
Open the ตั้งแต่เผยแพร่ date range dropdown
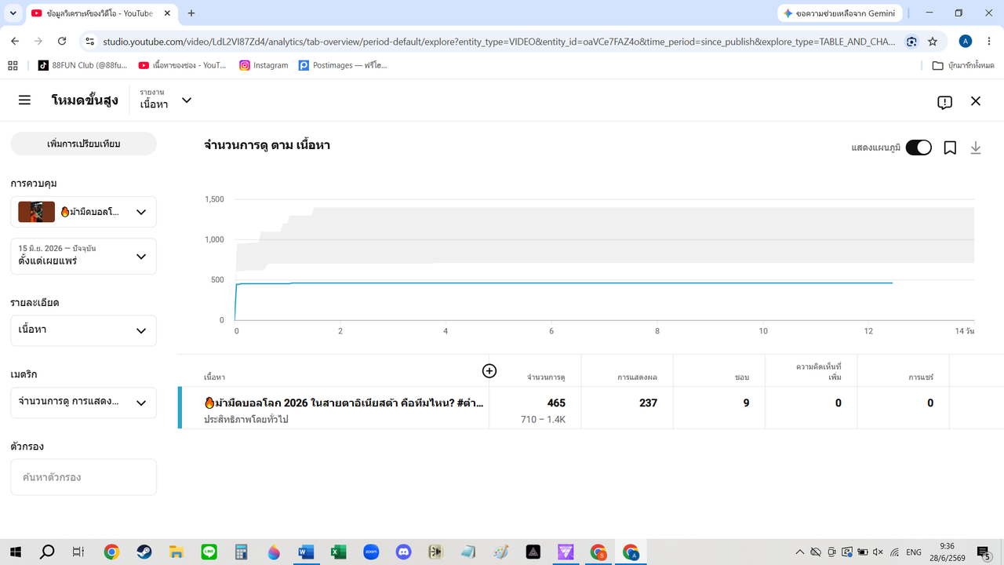pyautogui.click(x=83, y=257)
